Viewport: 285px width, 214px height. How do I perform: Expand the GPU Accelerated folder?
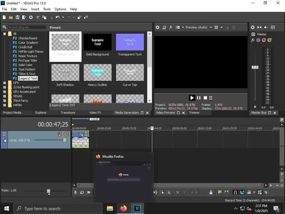pyautogui.click(x=4, y=92)
